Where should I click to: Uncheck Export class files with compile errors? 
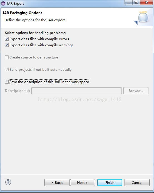click(x=7, y=39)
